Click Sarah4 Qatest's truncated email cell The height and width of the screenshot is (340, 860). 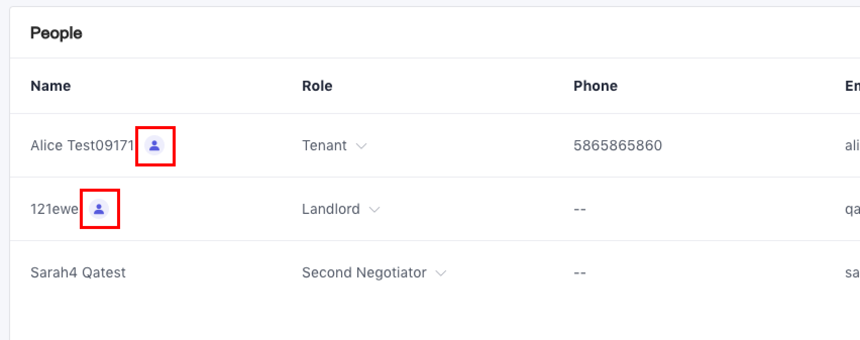(852, 273)
